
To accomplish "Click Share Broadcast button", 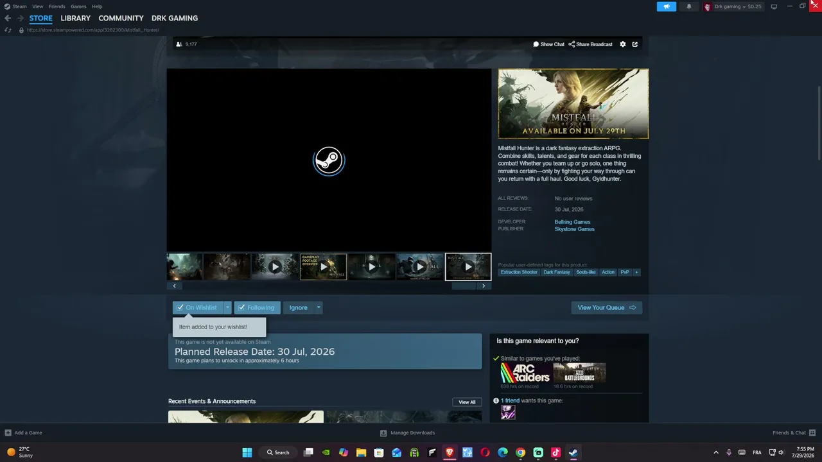I will pyautogui.click(x=590, y=44).
